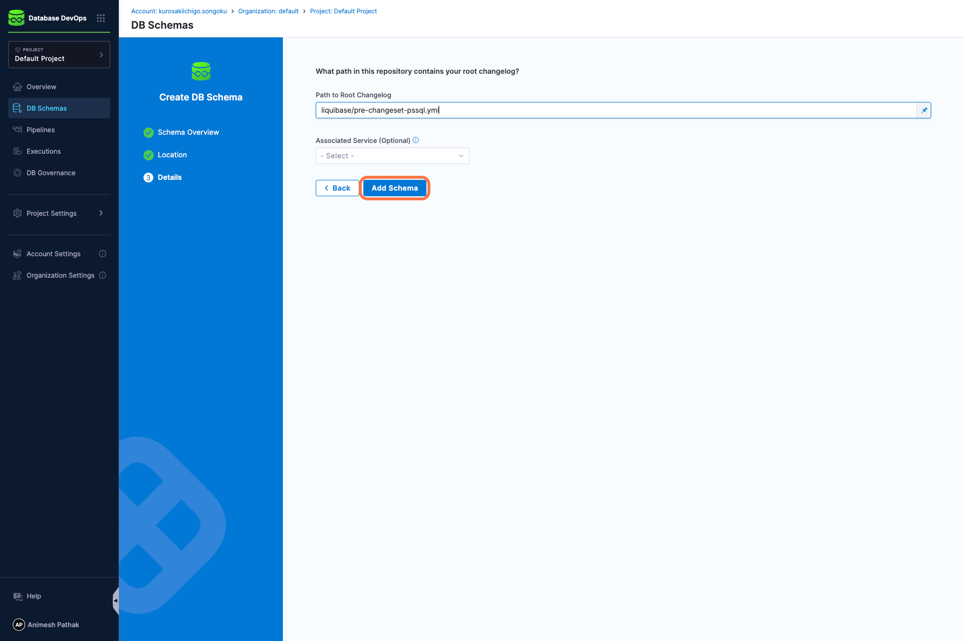Image resolution: width=964 pixels, height=641 pixels.
Task: Click the Add Schema button
Action: (395, 188)
